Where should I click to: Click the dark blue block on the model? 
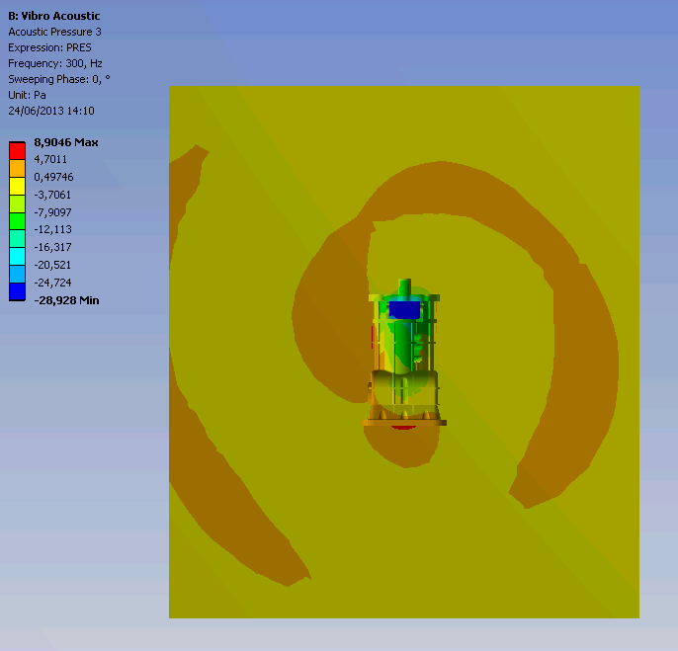[x=405, y=309]
